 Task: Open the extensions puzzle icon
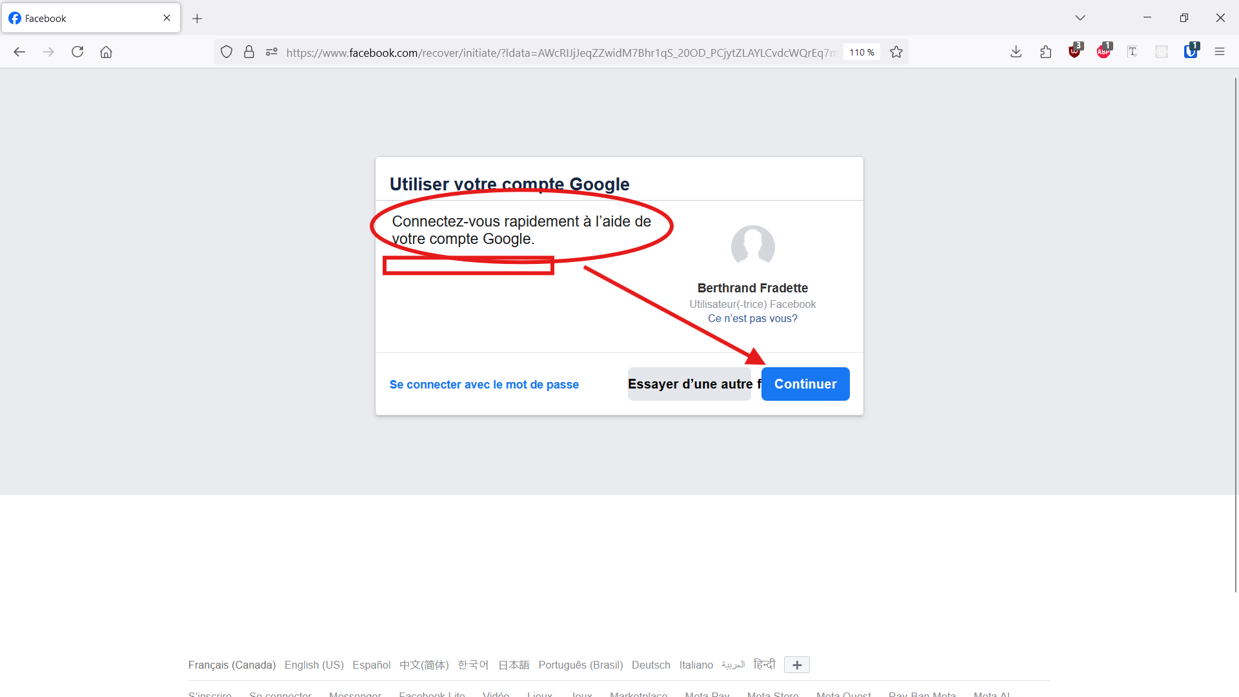1046,52
